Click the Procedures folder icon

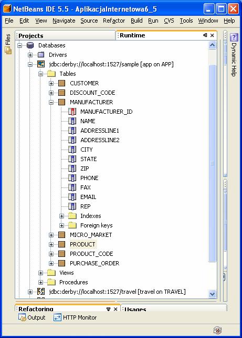[51, 282]
